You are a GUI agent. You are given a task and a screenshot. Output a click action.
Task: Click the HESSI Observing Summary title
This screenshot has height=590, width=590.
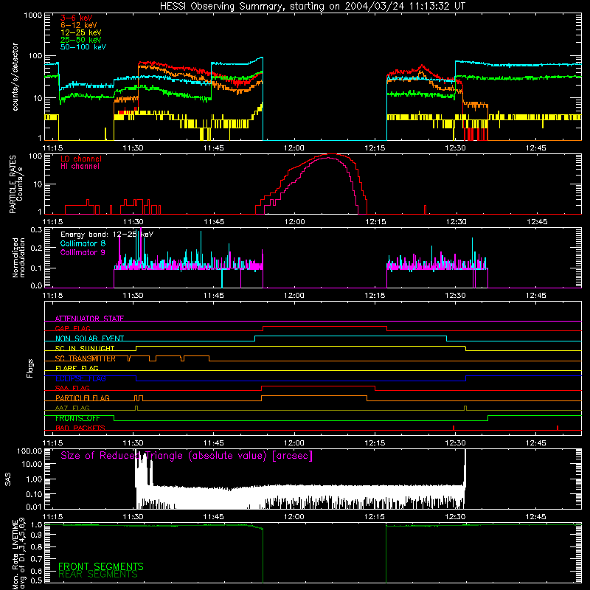tap(312, 7)
